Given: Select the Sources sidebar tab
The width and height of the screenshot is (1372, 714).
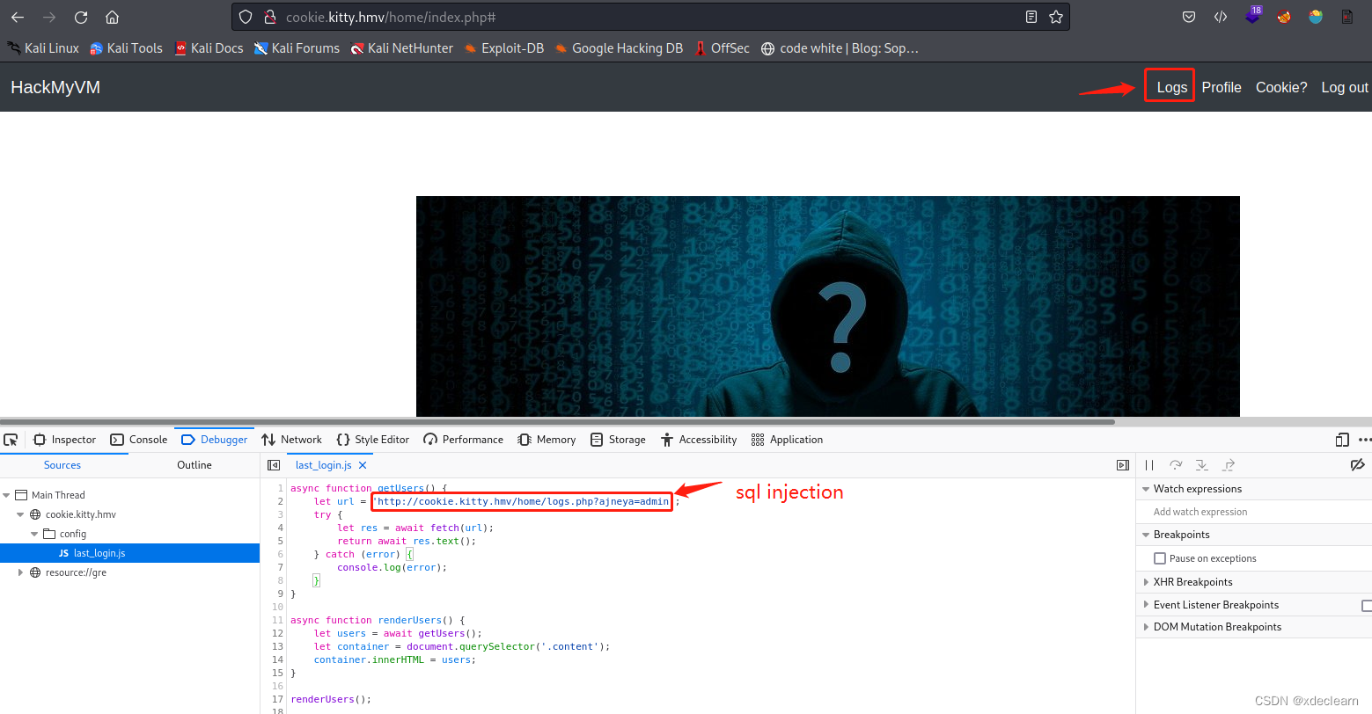Looking at the screenshot, I should coord(62,465).
